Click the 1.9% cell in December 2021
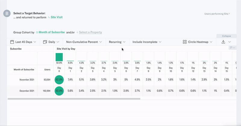Viewport: 241px width, 126px height. click(x=115, y=91)
